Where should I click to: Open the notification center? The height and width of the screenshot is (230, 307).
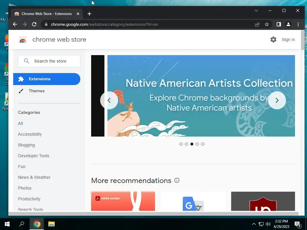tap(297, 224)
